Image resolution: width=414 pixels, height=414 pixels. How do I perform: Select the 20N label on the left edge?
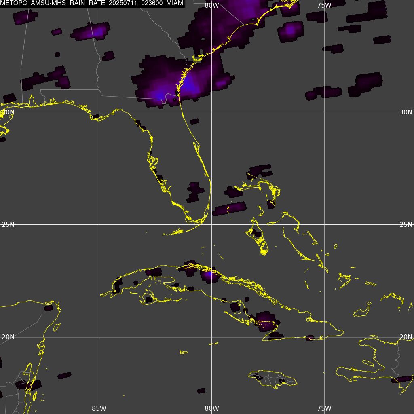click(x=8, y=337)
